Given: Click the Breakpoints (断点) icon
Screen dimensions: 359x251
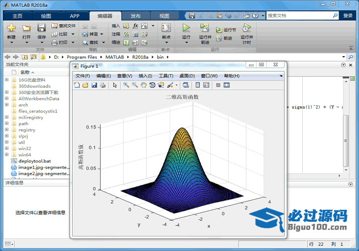Looking at the screenshot, I should coord(166,28).
